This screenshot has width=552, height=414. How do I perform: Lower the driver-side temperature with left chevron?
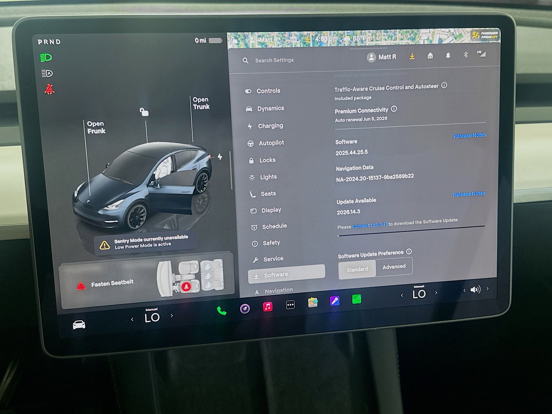coord(132,319)
